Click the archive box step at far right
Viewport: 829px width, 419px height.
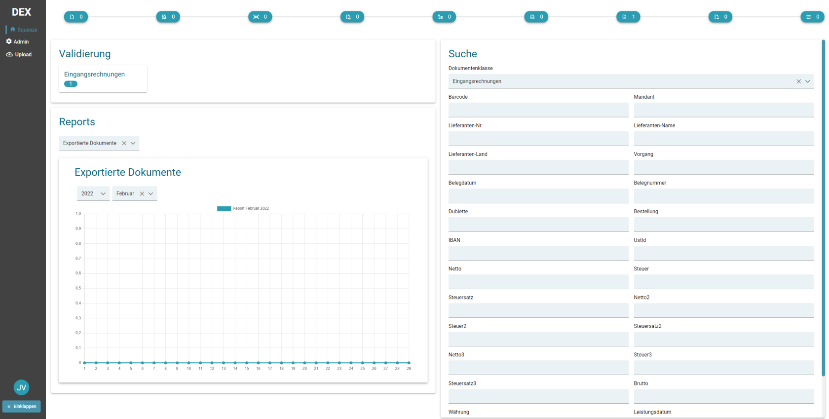(812, 17)
